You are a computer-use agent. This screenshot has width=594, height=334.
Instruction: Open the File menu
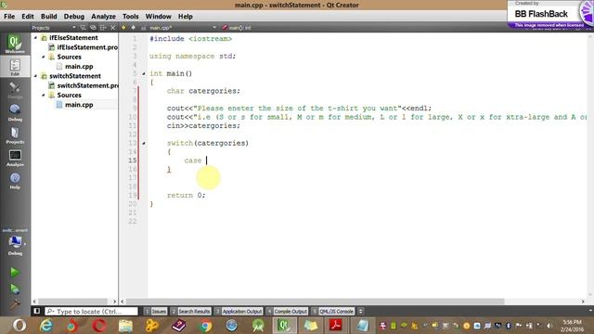click(x=9, y=17)
